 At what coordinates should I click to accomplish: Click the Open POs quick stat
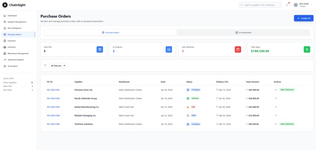[18, 86]
